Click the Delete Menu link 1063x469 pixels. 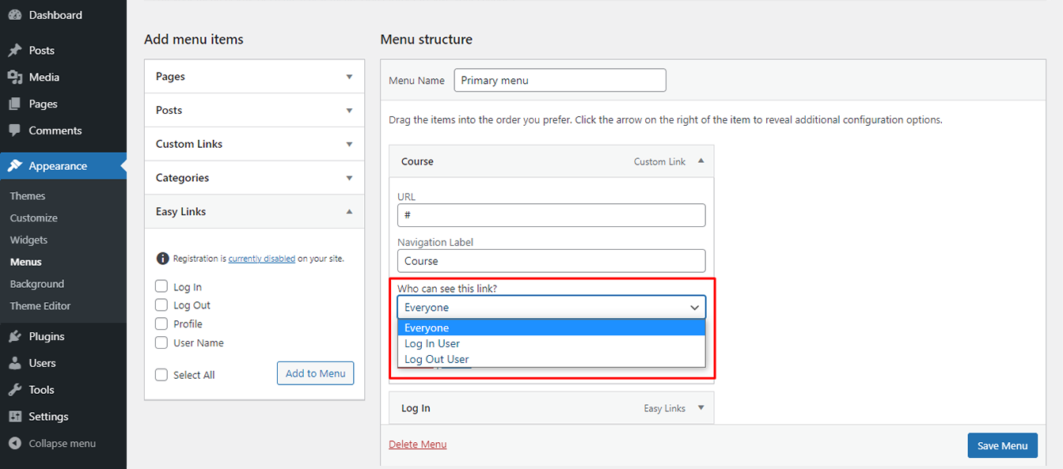[417, 444]
